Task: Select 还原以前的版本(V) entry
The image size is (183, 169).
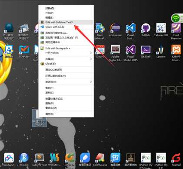Action: 66,76
